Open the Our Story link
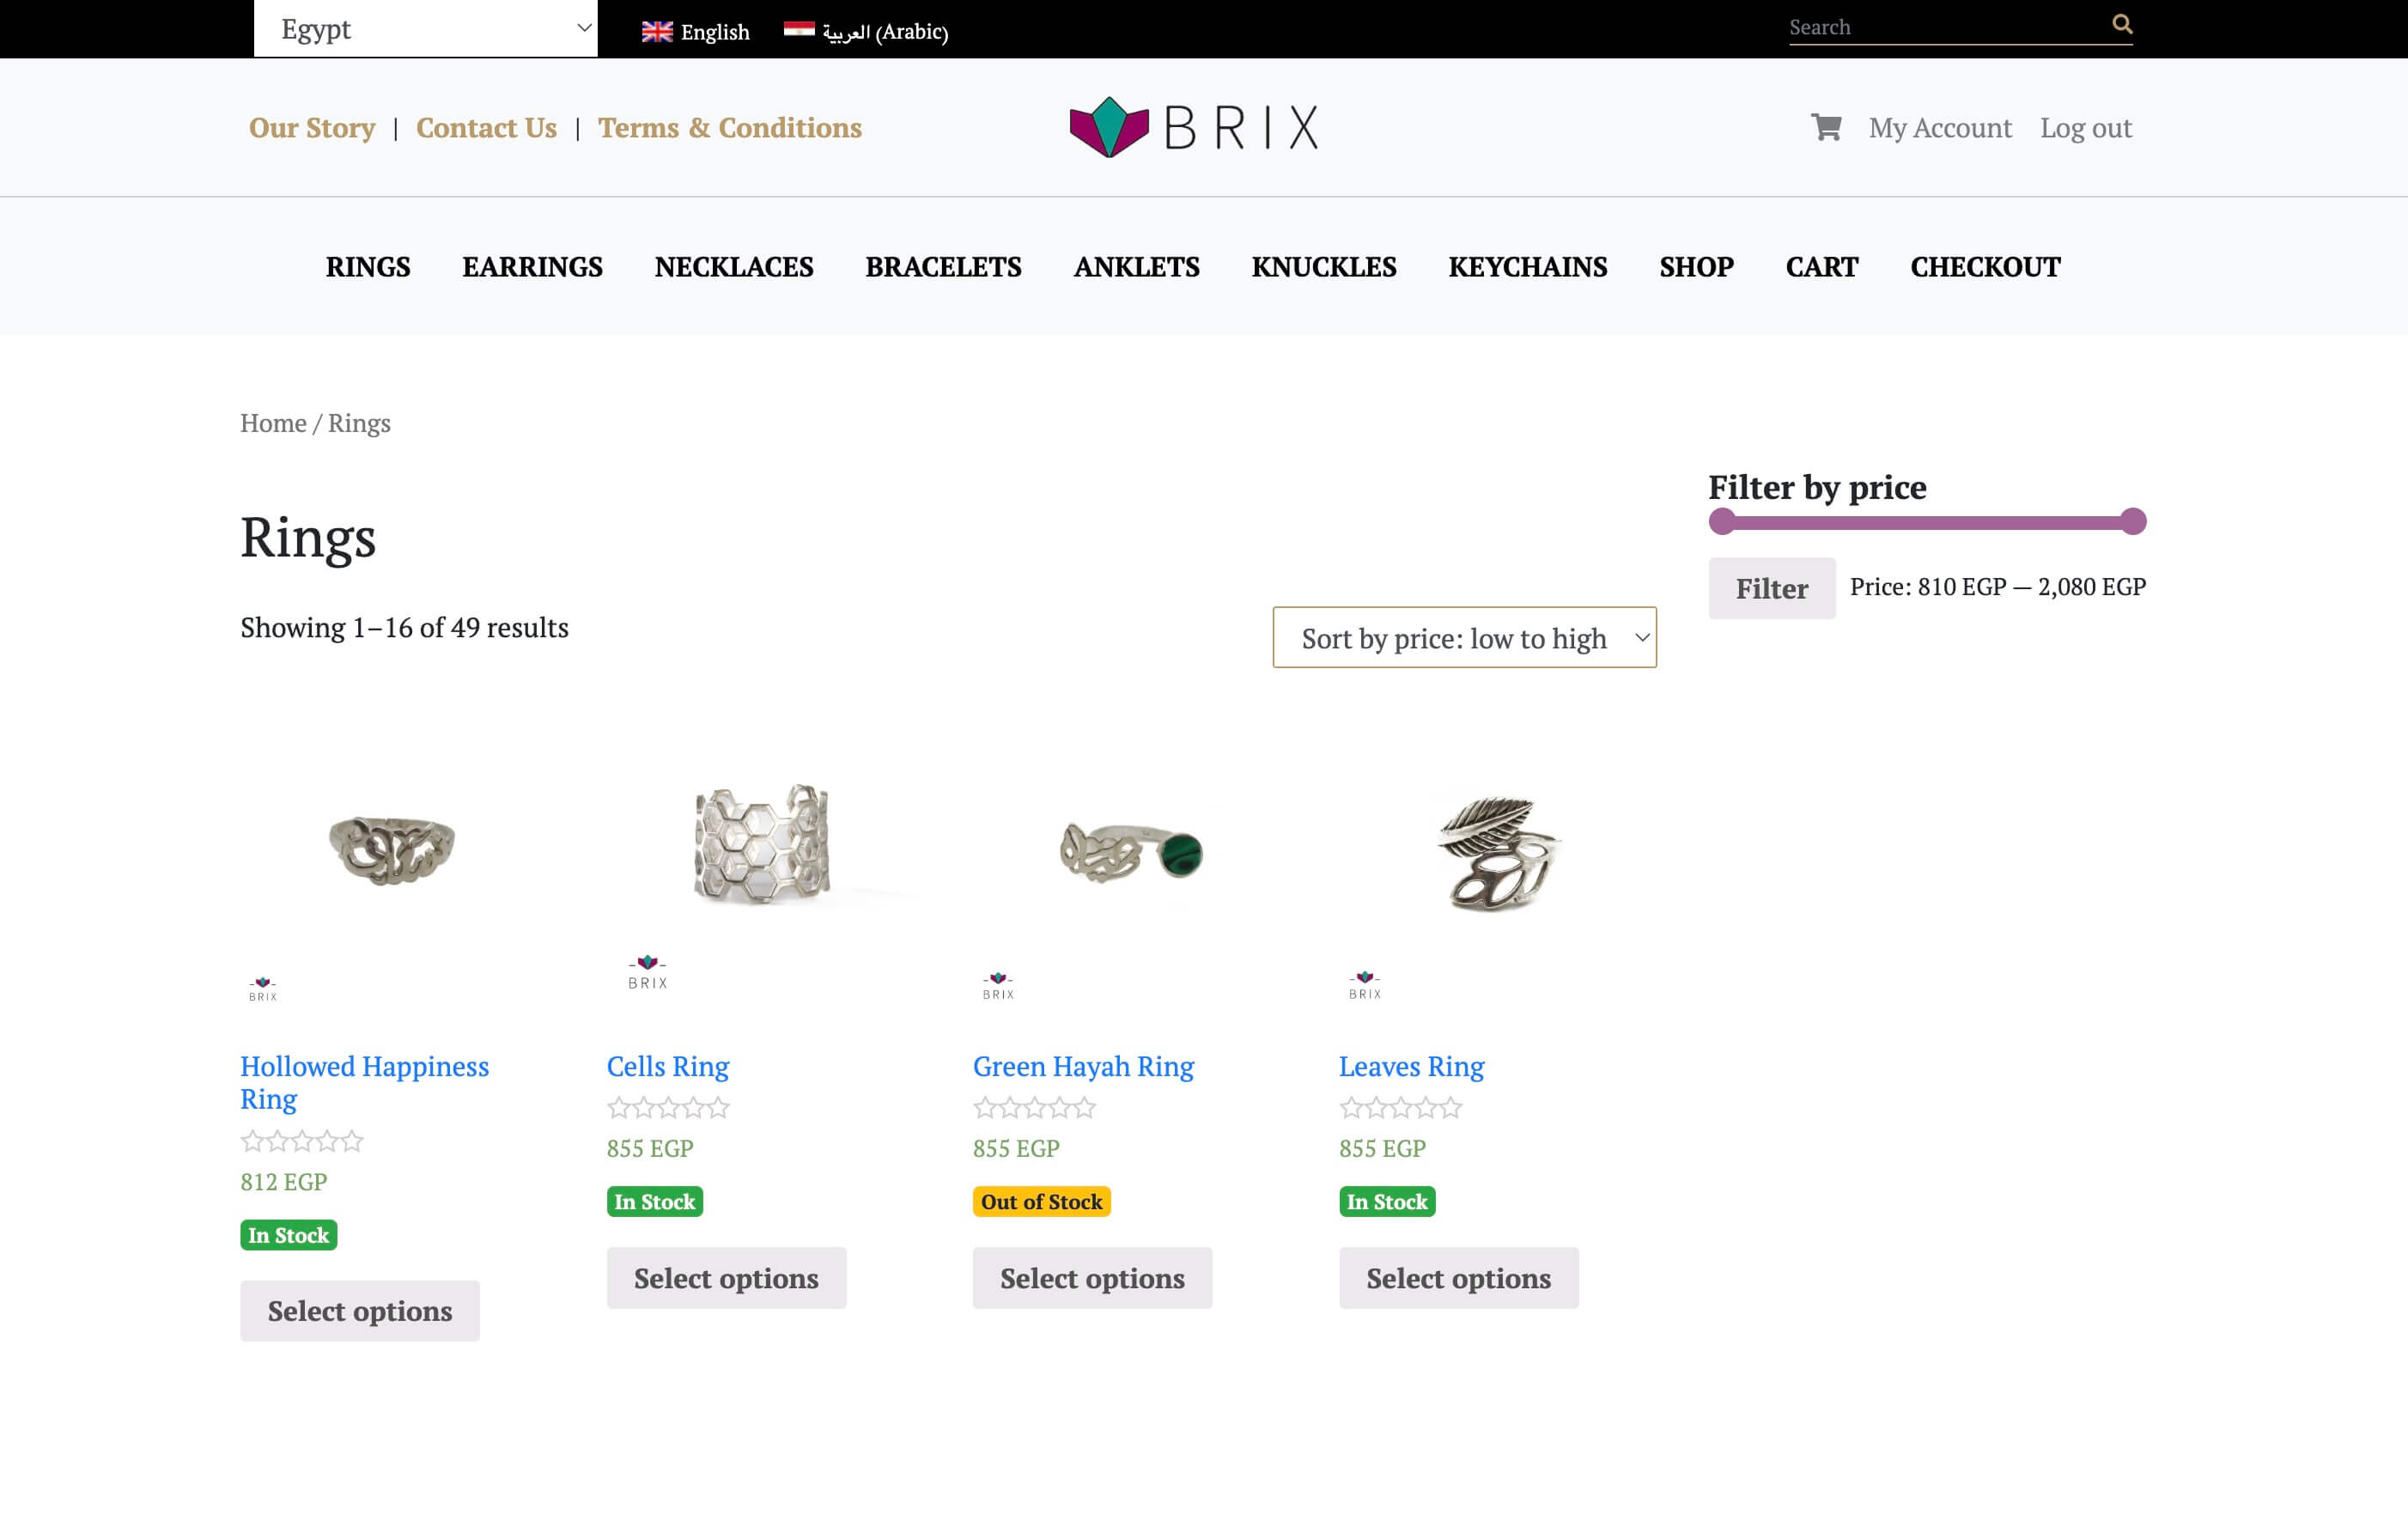2408x1515 pixels. [312, 128]
